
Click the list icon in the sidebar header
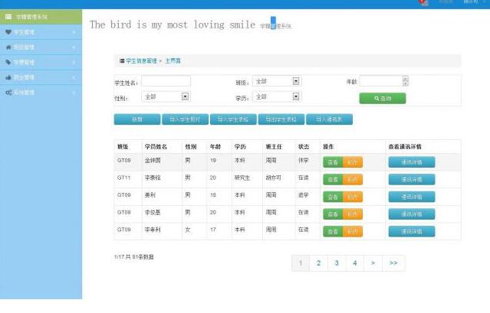click(8, 16)
